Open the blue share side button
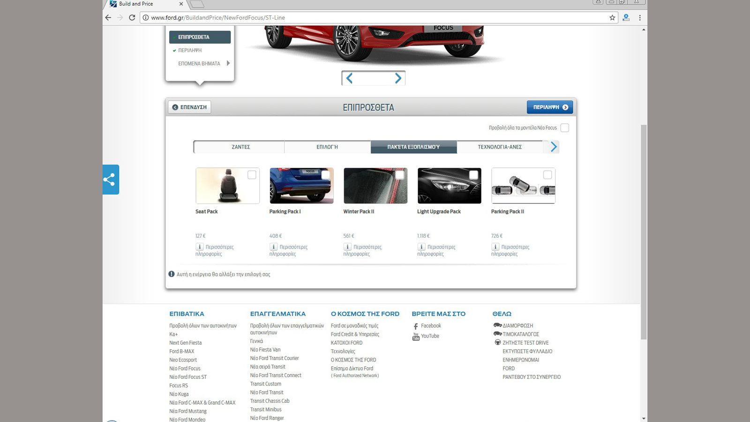Viewport: 750px width, 422px height. [x=111, y=180]
